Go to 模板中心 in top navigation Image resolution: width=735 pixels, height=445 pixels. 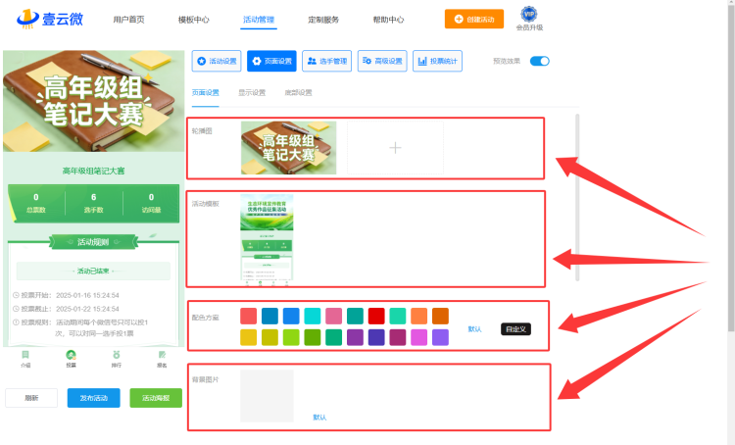(194, 20)
